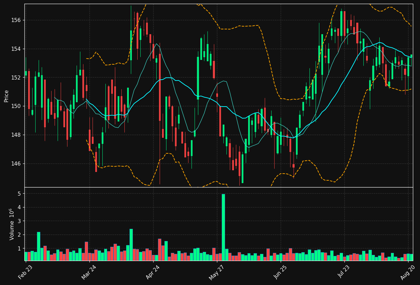This screenshot has height=285, width=420.
Task: Click the "Volume 10⁶" axis title
Action: (x=12, y=224)
